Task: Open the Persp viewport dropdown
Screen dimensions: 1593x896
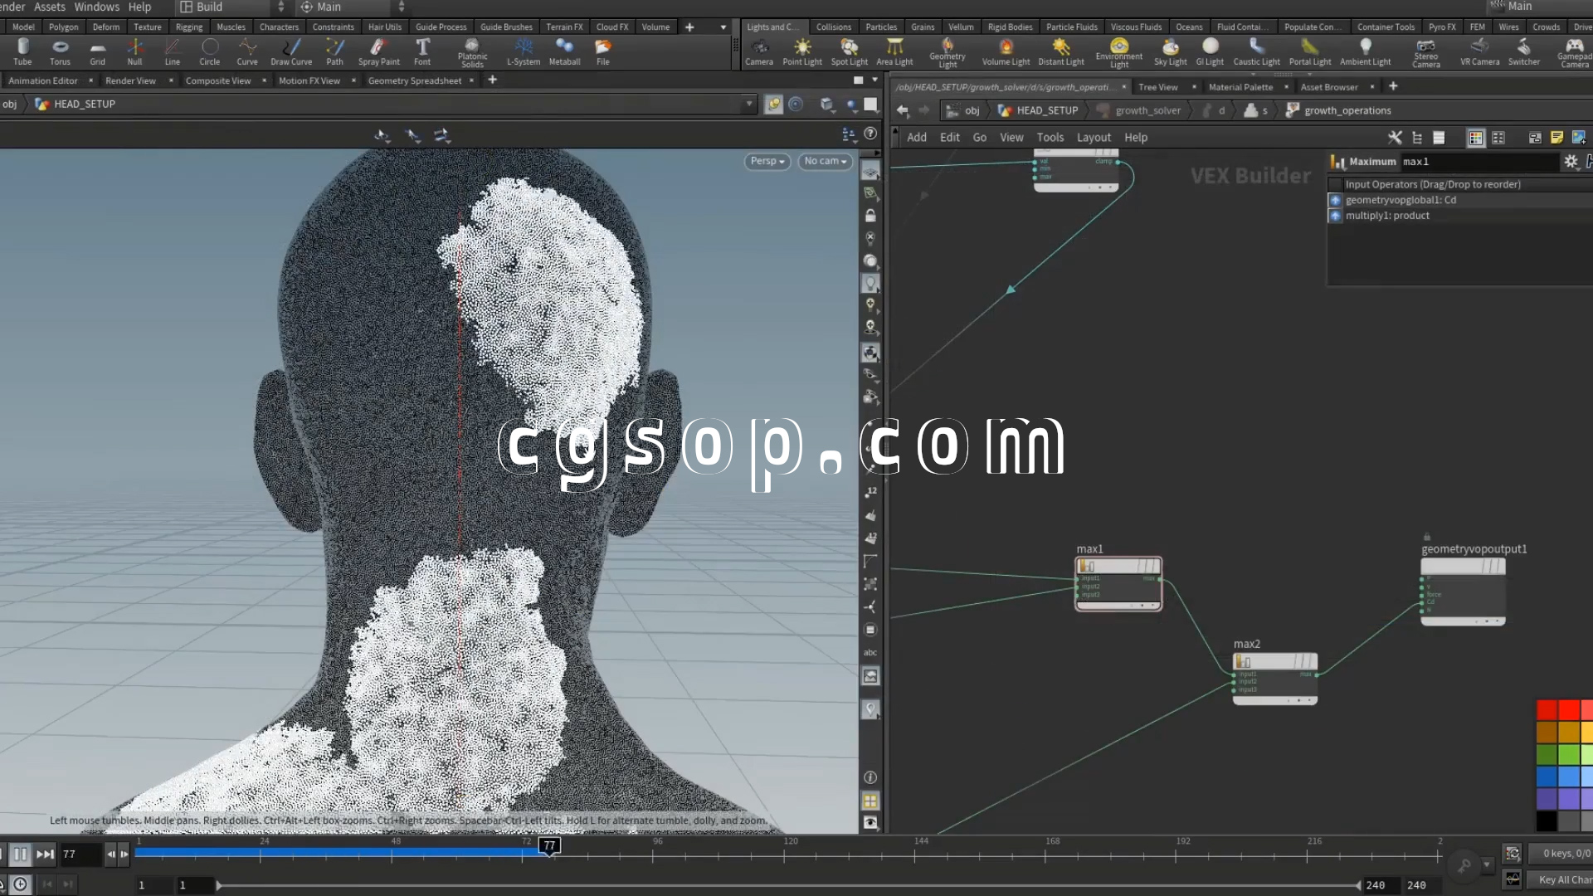Action: coord(767,161)
